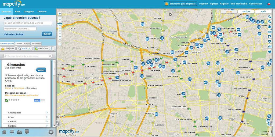
Task: Click the intersección (opcional) input field
Action: [20, 29]
